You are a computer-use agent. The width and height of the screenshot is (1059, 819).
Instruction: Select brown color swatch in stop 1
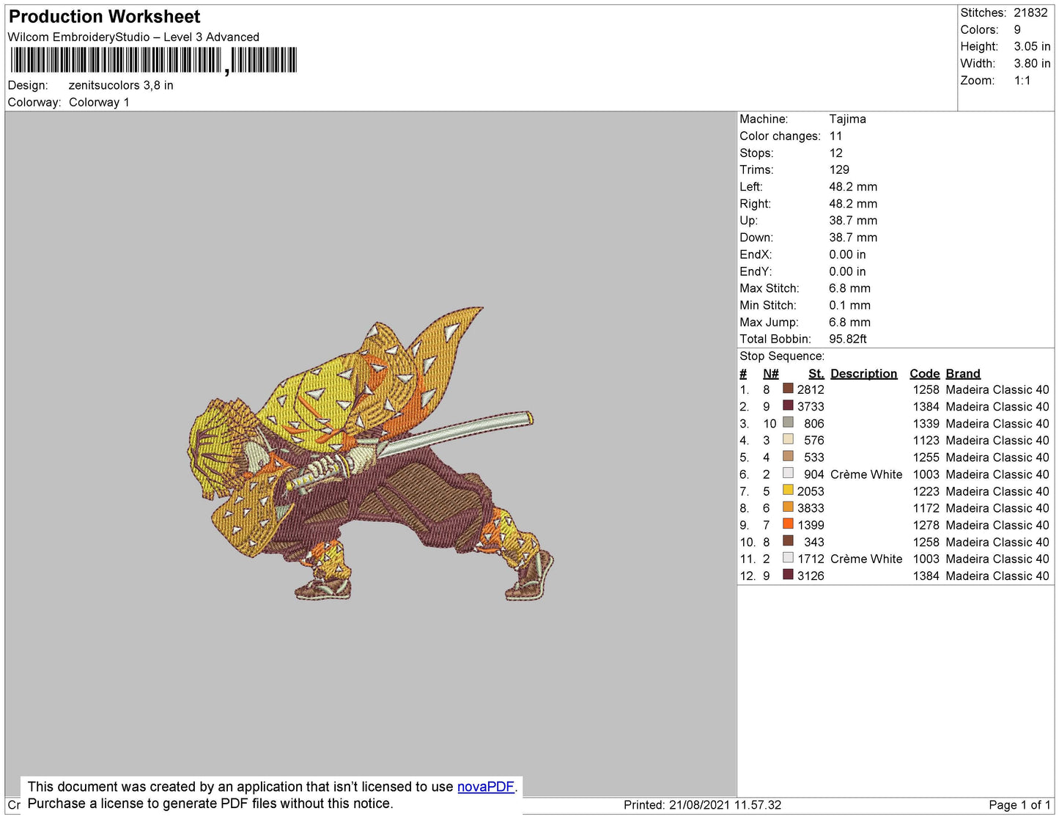tap(788, 389)
